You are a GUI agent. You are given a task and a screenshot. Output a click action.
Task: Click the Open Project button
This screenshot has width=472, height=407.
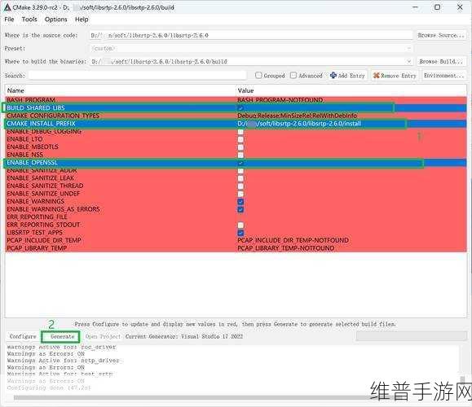(103, 337)
